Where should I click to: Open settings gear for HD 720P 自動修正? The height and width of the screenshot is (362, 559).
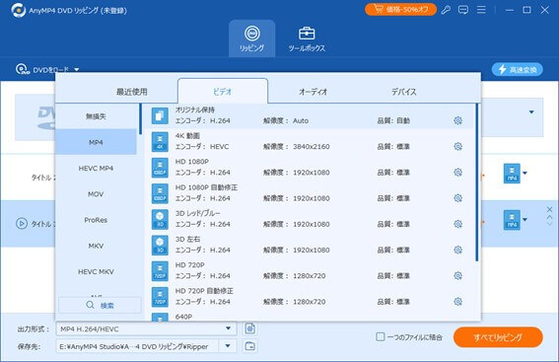pos(458,302)
